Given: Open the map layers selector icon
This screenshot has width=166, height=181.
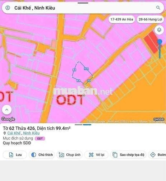Looking at the screenshot, I should pyautogui.click(x=159, y=30).
